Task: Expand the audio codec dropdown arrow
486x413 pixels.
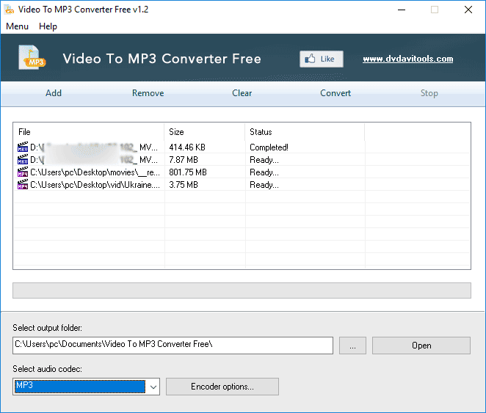Action: [x=153, y=387]
